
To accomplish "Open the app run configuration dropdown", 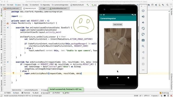I will (95, 5).
